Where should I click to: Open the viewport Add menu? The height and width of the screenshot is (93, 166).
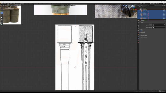(17, 5)
